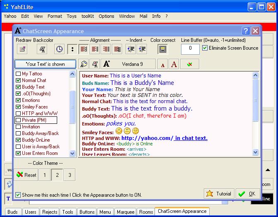Screen dimensions: 278x217
Task: Uncheck Buddy OnLine checkbox
Action: (18, 140)
